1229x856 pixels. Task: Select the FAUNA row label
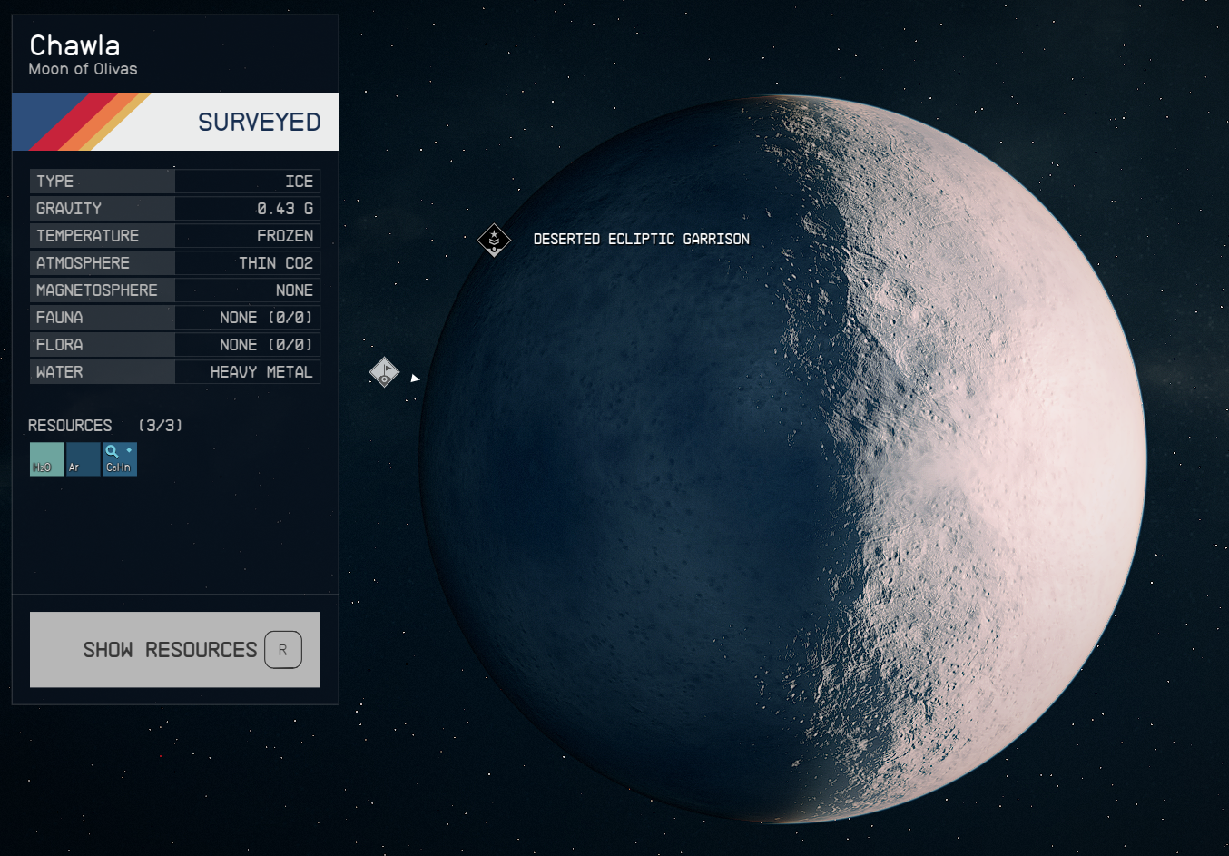click(x=103, y=318)
